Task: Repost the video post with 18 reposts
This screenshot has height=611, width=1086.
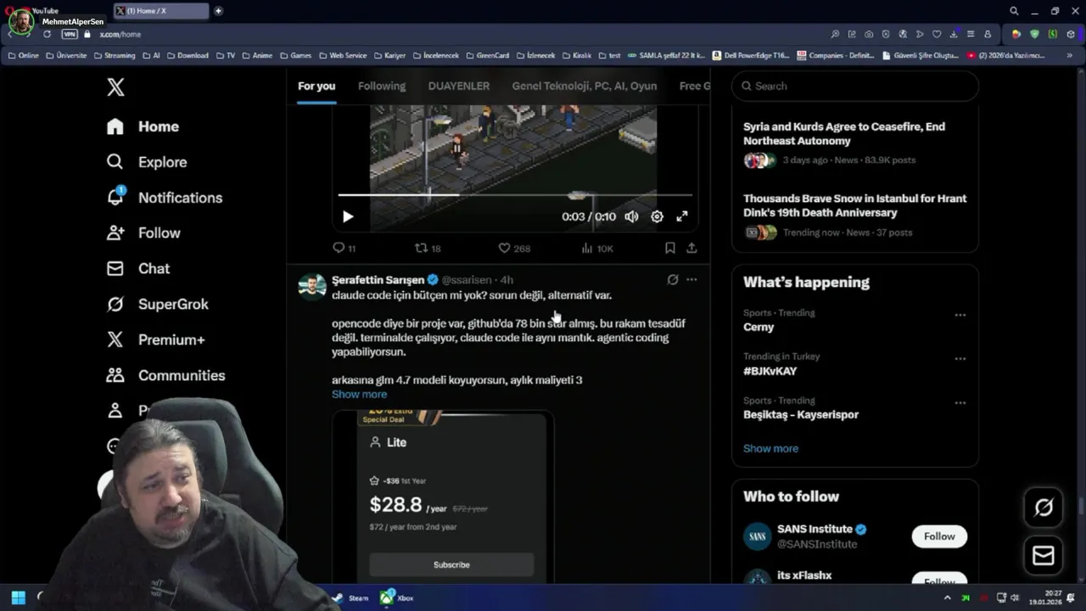Action: click(x=427, y=248)
